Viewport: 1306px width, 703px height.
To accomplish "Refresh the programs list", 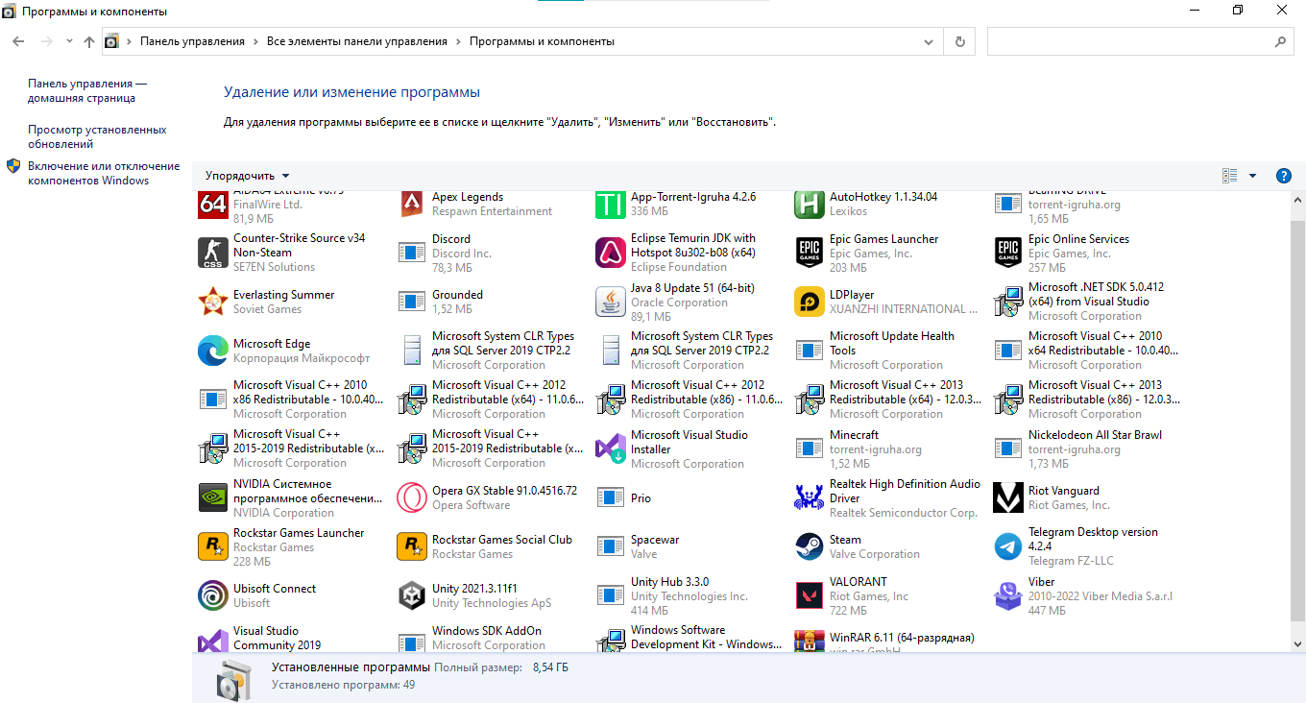I will point(959,42).
